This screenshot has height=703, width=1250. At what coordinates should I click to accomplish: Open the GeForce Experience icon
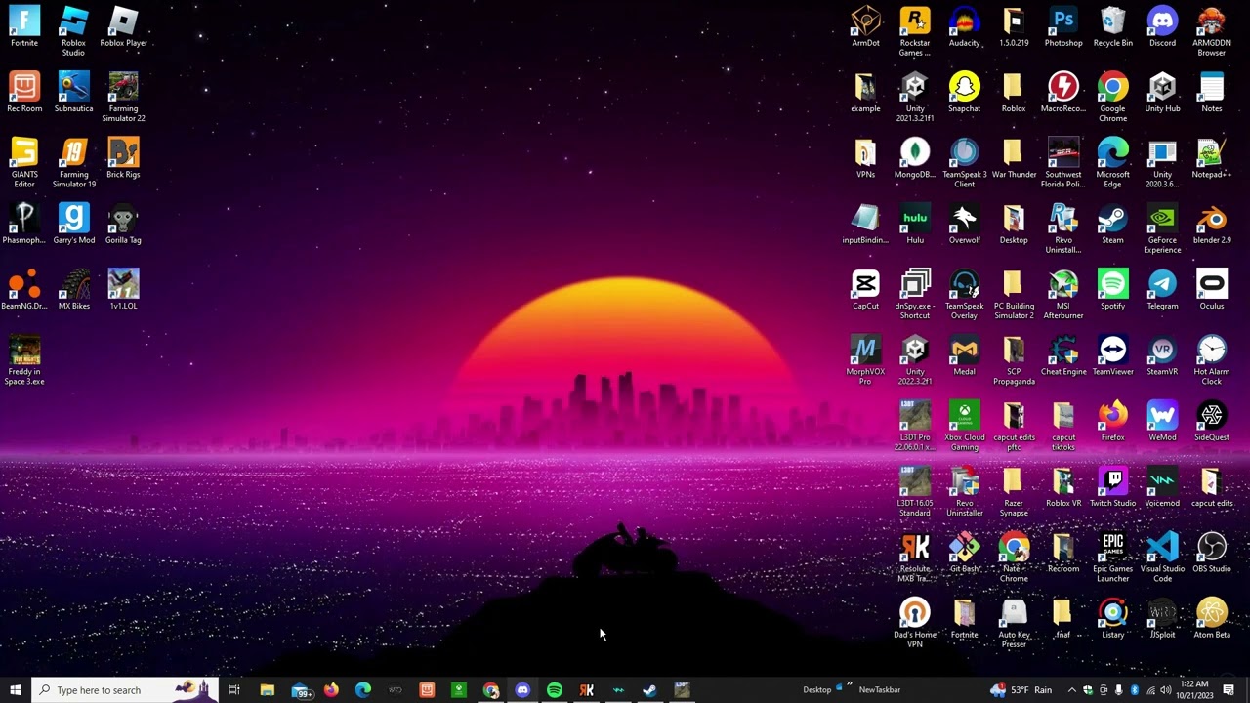1162,228
